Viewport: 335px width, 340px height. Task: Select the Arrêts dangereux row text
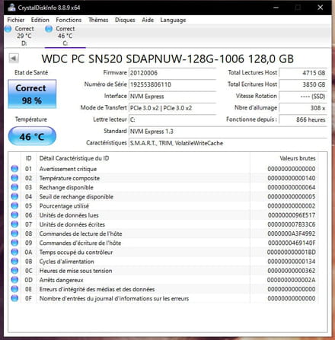61,280
